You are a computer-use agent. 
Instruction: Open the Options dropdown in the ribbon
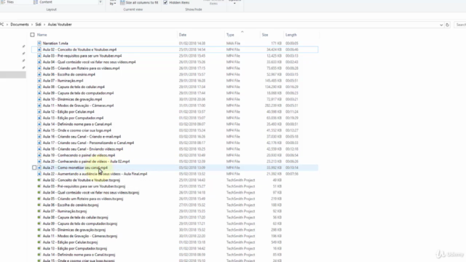(234, 1)
